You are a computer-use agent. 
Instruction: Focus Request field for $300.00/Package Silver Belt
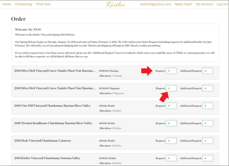tap(171, 71)
